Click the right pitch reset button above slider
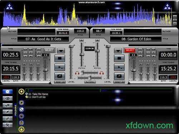179x134 pixels. click(97, 40)
